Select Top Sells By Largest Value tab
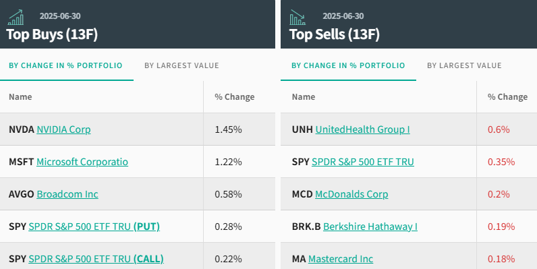 click(x=464, y=65)
